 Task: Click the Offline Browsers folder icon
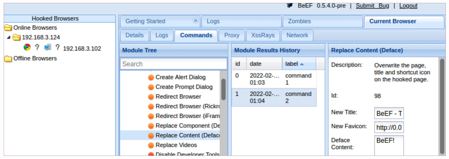[x=8, y=59]
